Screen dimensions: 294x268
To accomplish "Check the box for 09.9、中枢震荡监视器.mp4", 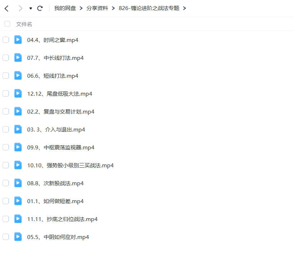I will [6, 147].
